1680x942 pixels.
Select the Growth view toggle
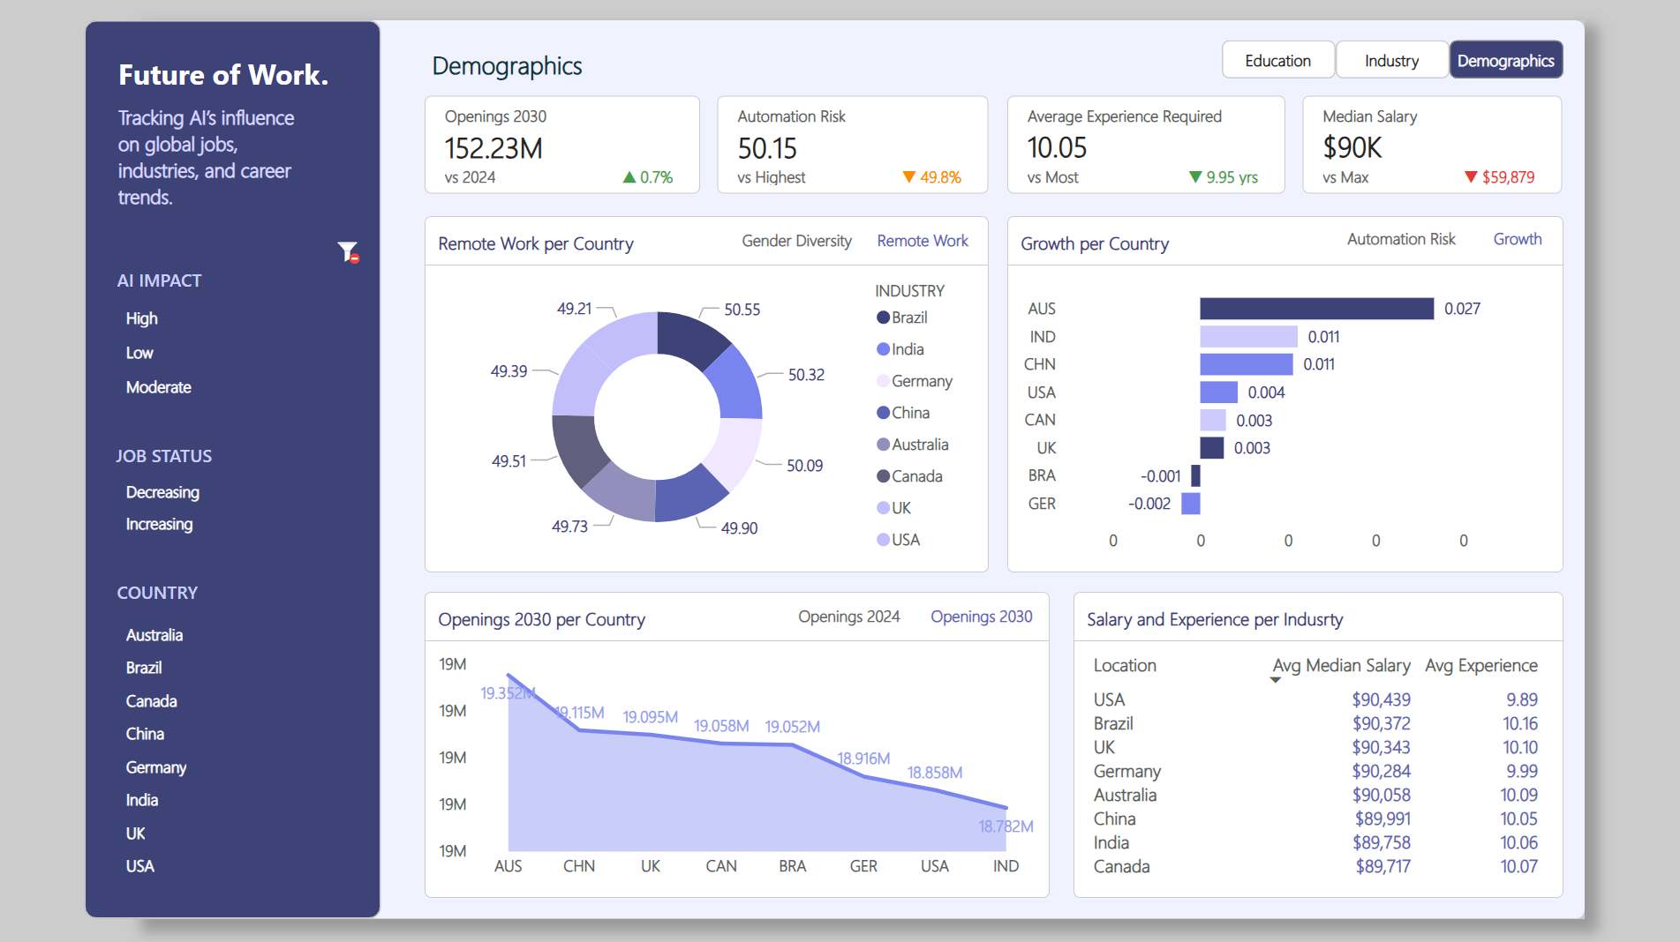pyautogui.click(x=1517, y=239)
